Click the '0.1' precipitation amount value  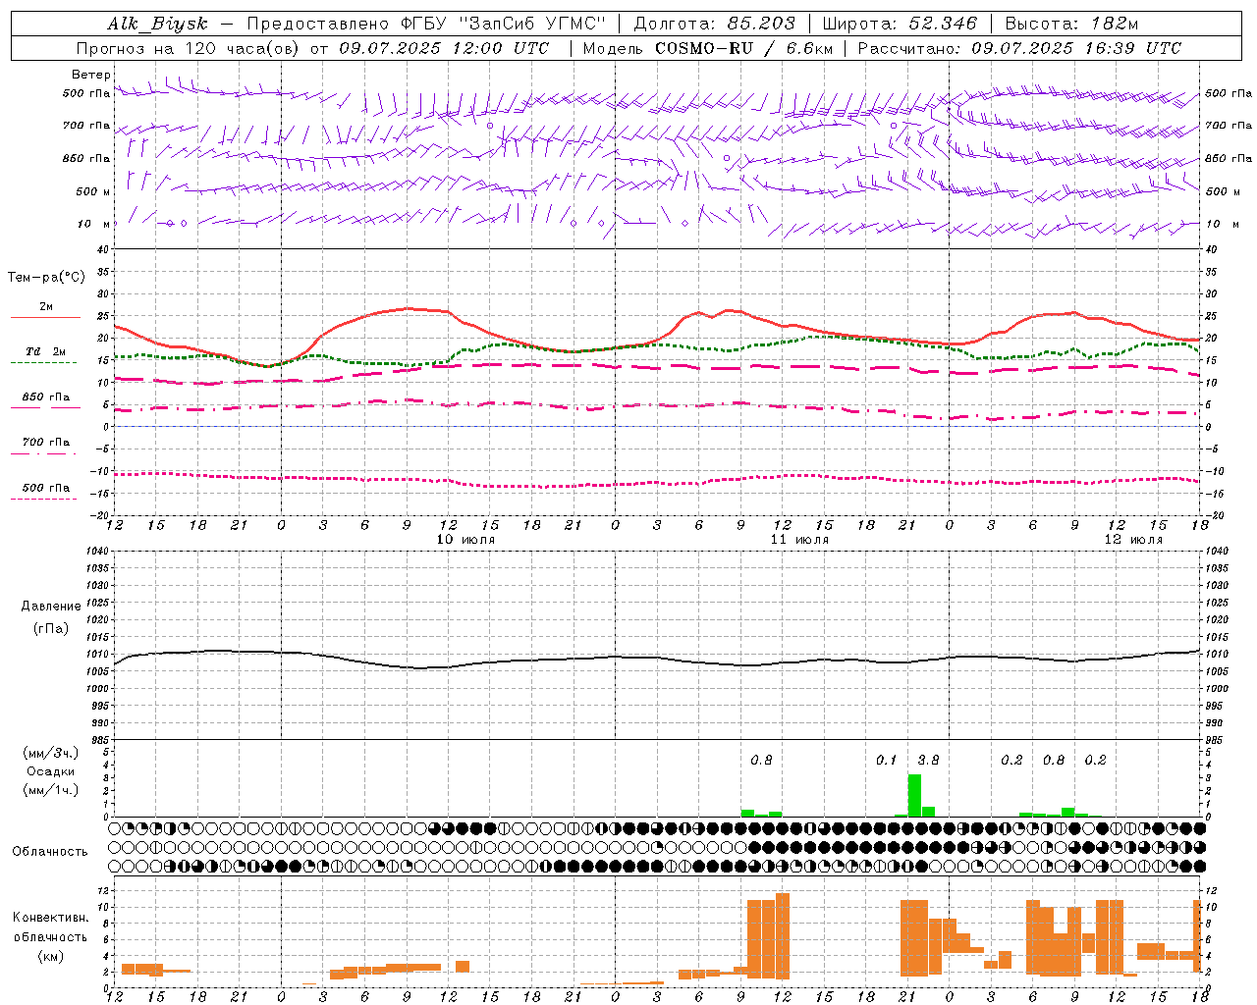pos(887,760)
